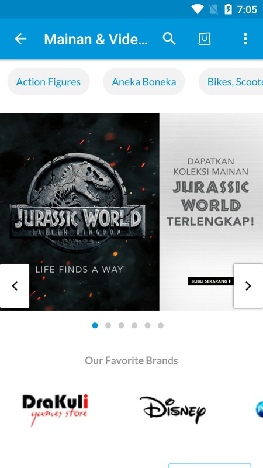
Task: Open the Jurassic World Fallen Kingdom poster
Action: click(79, 212)
